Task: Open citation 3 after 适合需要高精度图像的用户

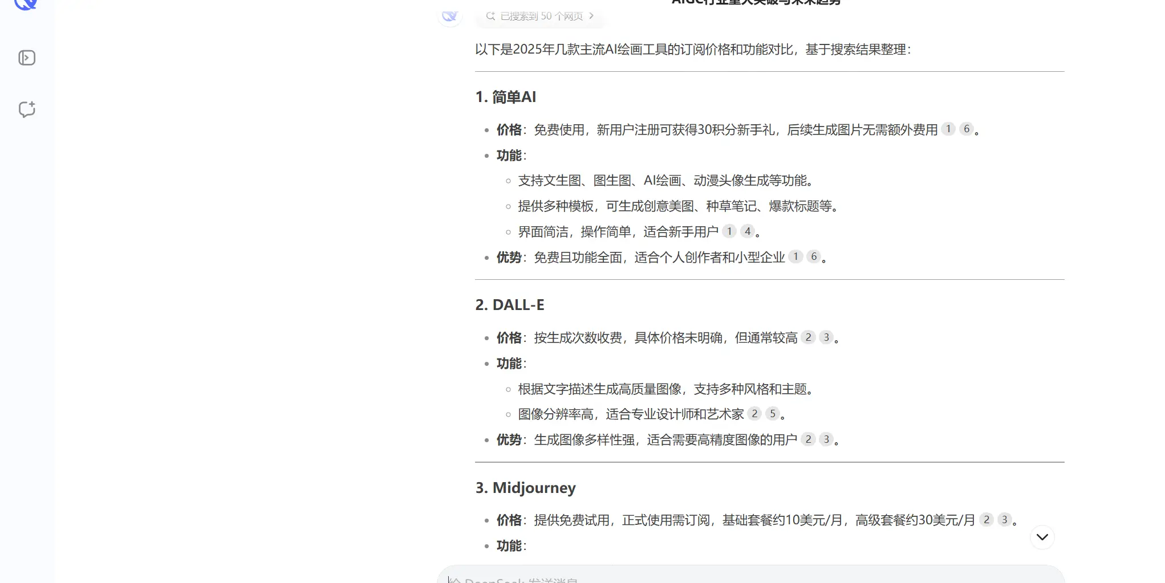Action: pyautogui.click(x=827, y=439)
